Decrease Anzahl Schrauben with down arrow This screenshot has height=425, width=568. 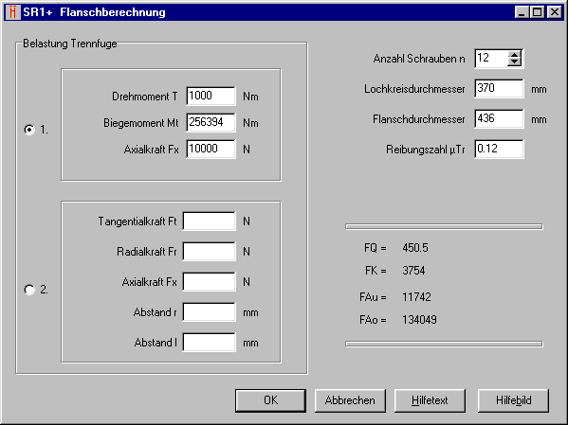click(514, 62)
